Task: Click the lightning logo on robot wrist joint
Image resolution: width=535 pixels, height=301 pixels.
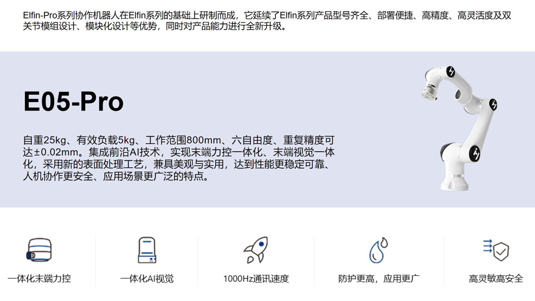Action: coord(451,72)
